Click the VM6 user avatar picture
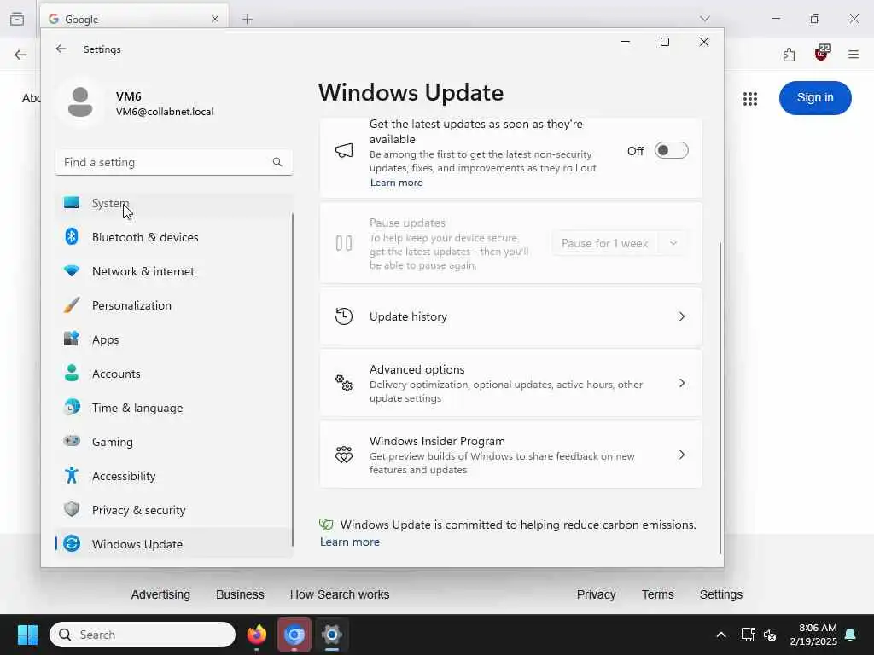The height and width of the screenshot is (655, 874). 80,102
